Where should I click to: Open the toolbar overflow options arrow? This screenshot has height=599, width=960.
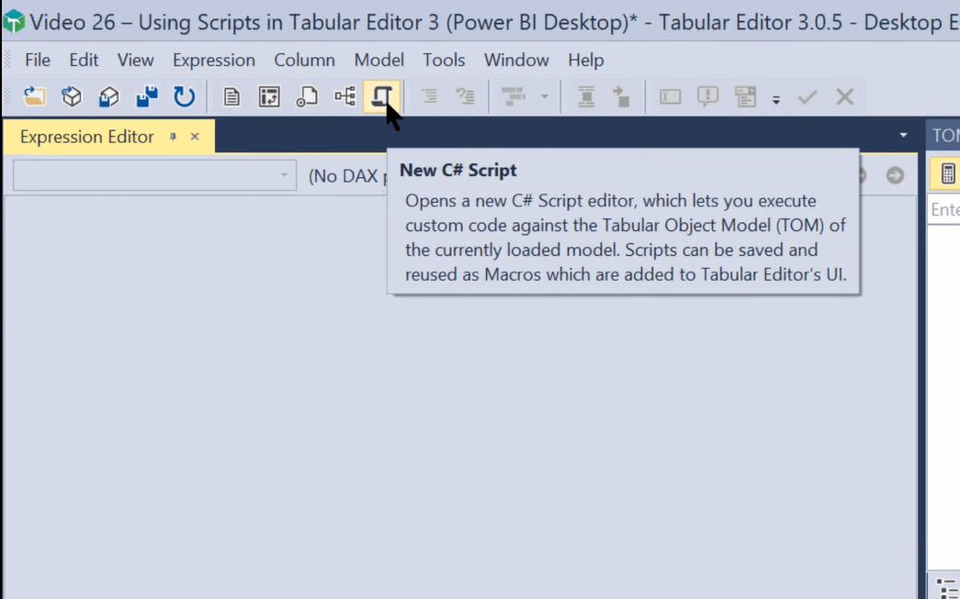pyautogui.click(x=775, y=99)
